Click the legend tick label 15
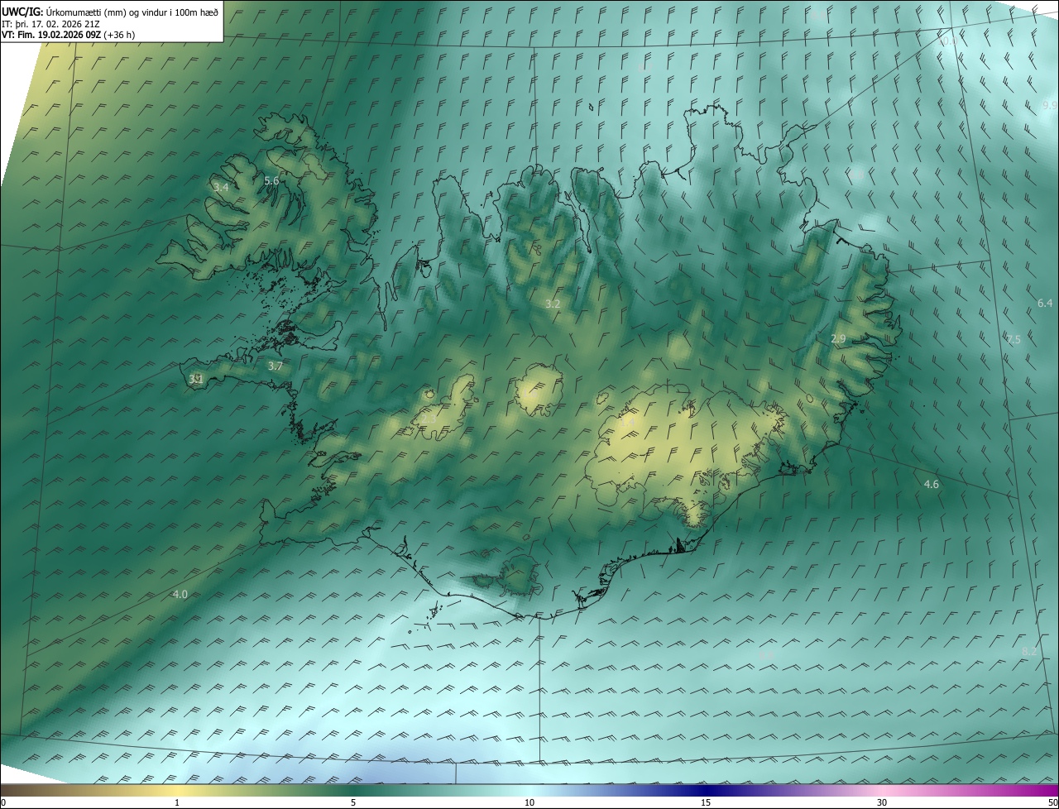The image size is (1059, 809). click(706, 802)
